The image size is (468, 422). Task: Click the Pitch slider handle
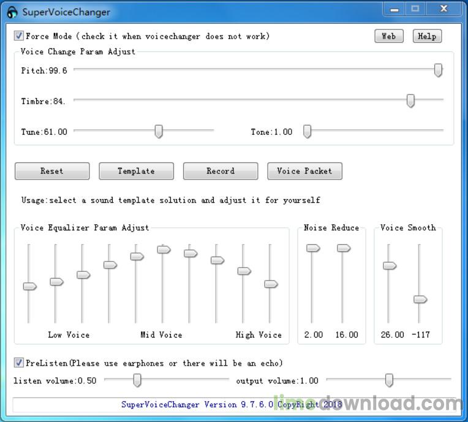click(x=438, y=70)
